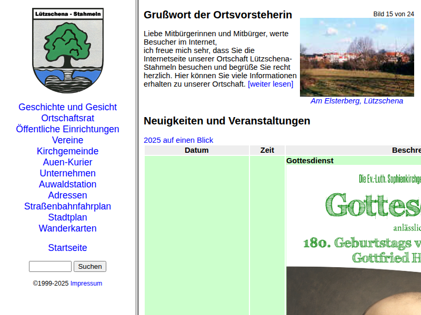Viewport: 421px width, 315px height.
Task: Open the Auen-Kurier link
Action: tap(68, 162)
